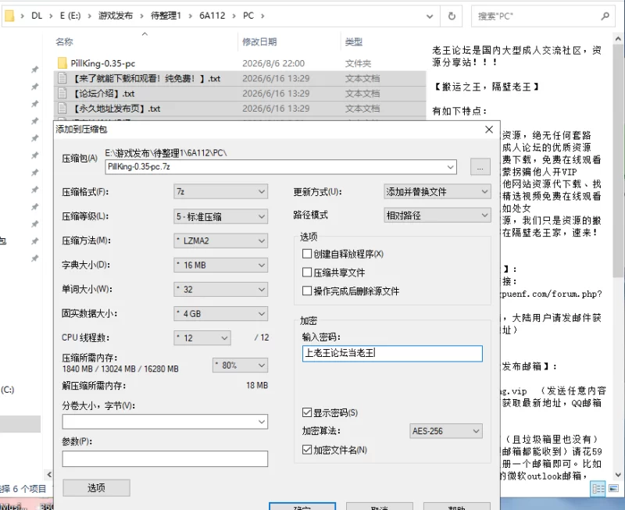This screenshot has width=625, height=510.
Task: Click the 选项 button
Action: (x=96, y=487)
